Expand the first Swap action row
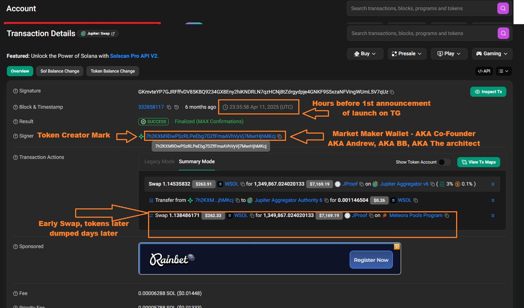 click(493, 184)
